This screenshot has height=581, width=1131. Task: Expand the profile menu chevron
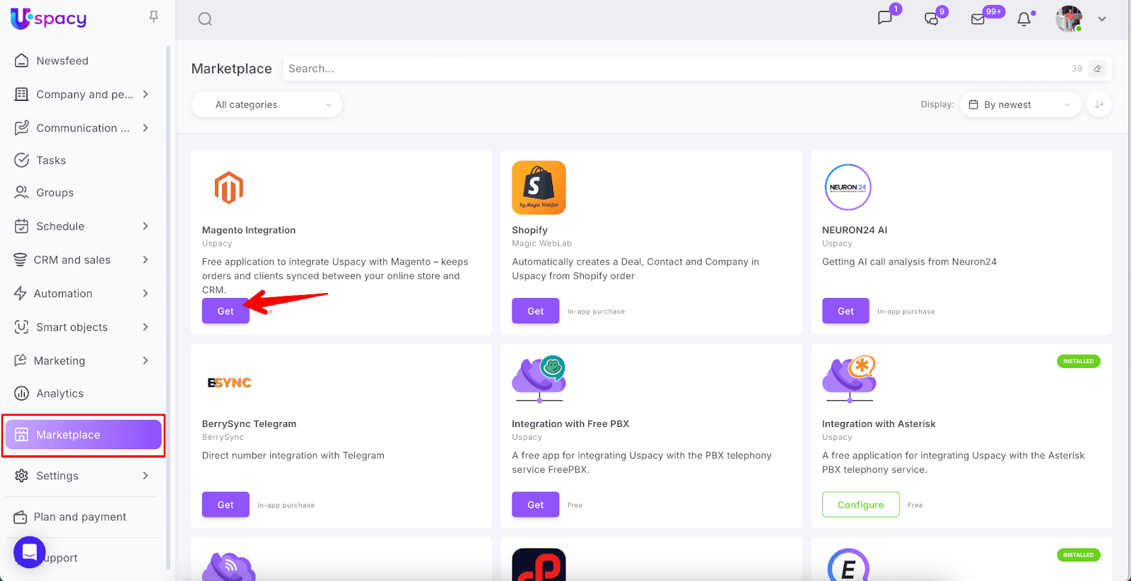[x=1102, y=19]
